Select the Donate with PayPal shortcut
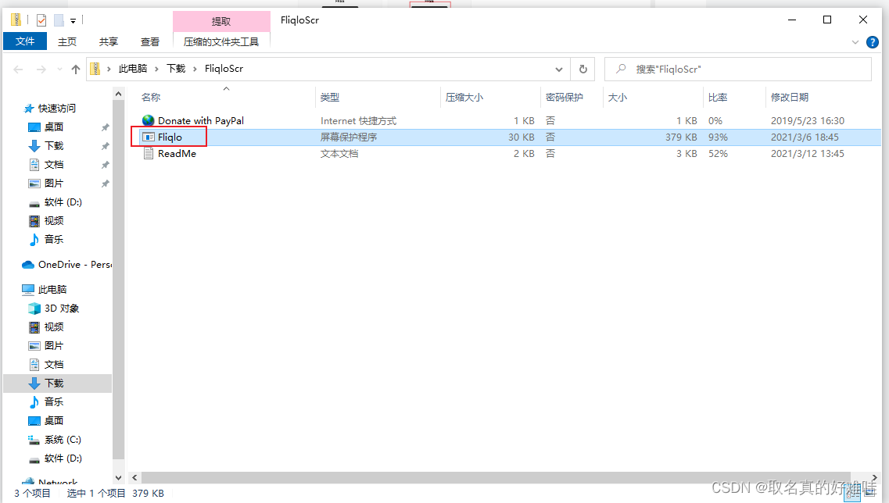 pyautogui.click(x=201, y=120)
